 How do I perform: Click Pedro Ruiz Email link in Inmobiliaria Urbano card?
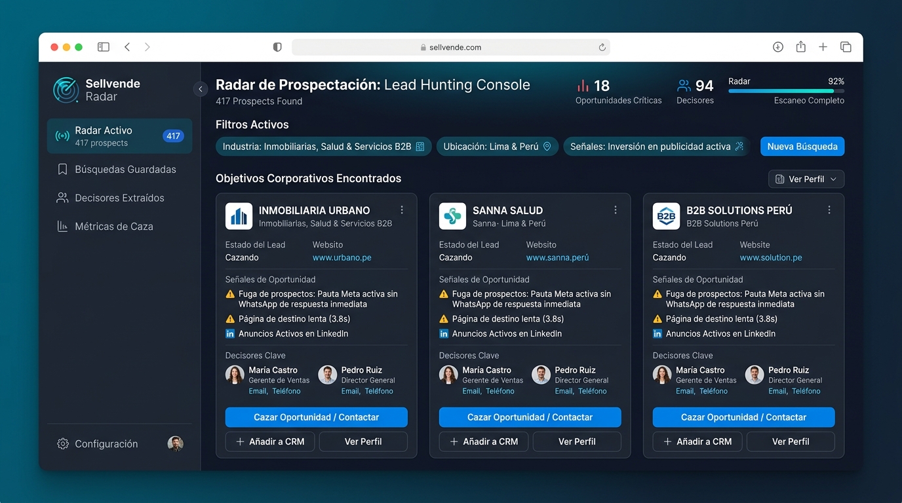click(350, 391)
